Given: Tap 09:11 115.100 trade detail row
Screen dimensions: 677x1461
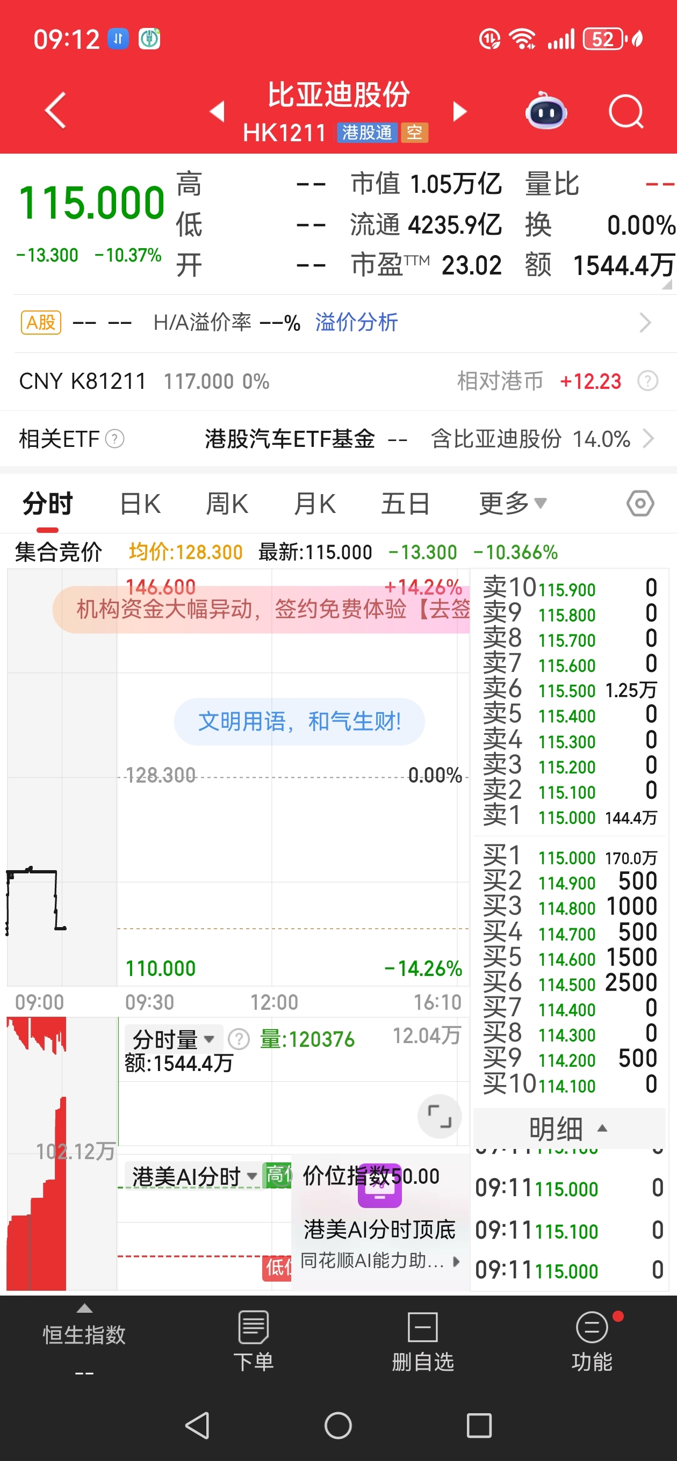Looking at the screenshot, I should [569, 1231].
